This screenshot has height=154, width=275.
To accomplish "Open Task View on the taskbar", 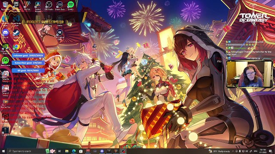I will tap(60, 151).
